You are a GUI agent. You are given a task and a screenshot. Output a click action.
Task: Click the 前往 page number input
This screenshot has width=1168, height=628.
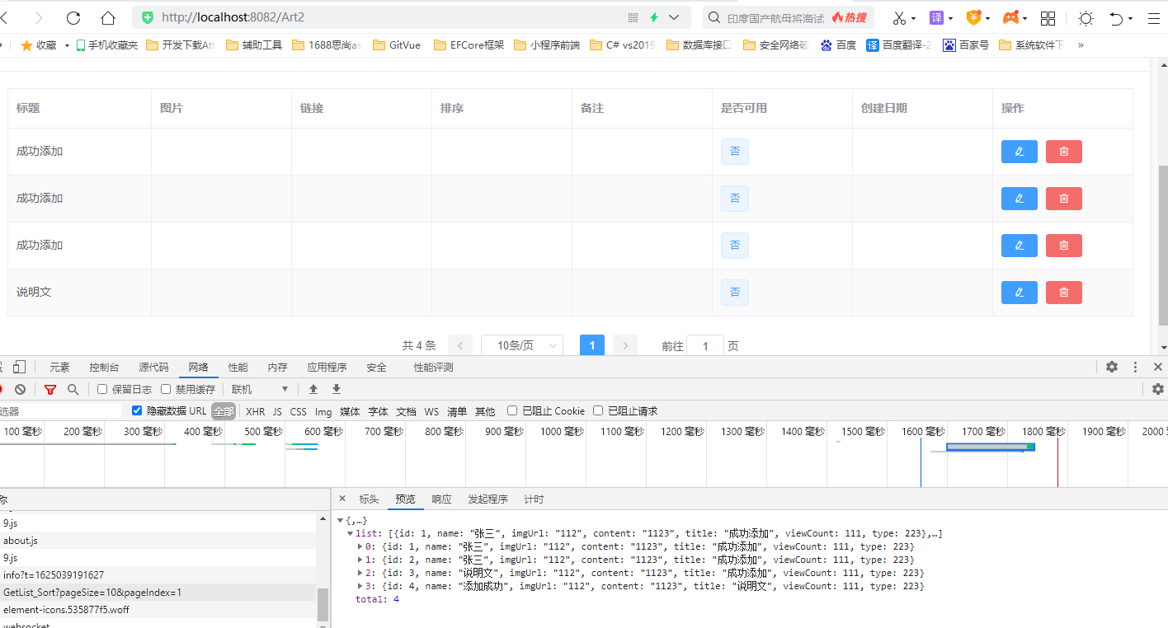705,346
